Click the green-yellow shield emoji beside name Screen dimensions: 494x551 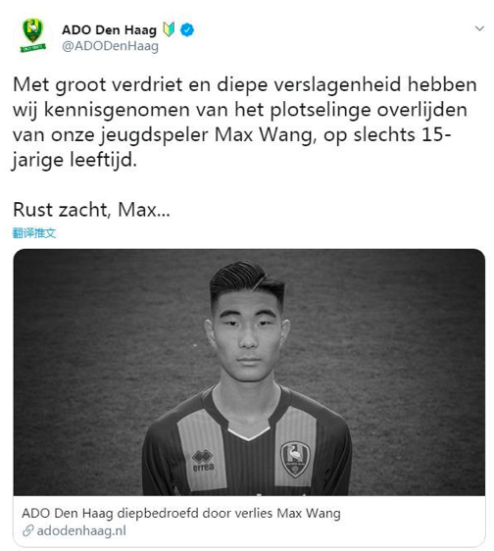point(169,29)
